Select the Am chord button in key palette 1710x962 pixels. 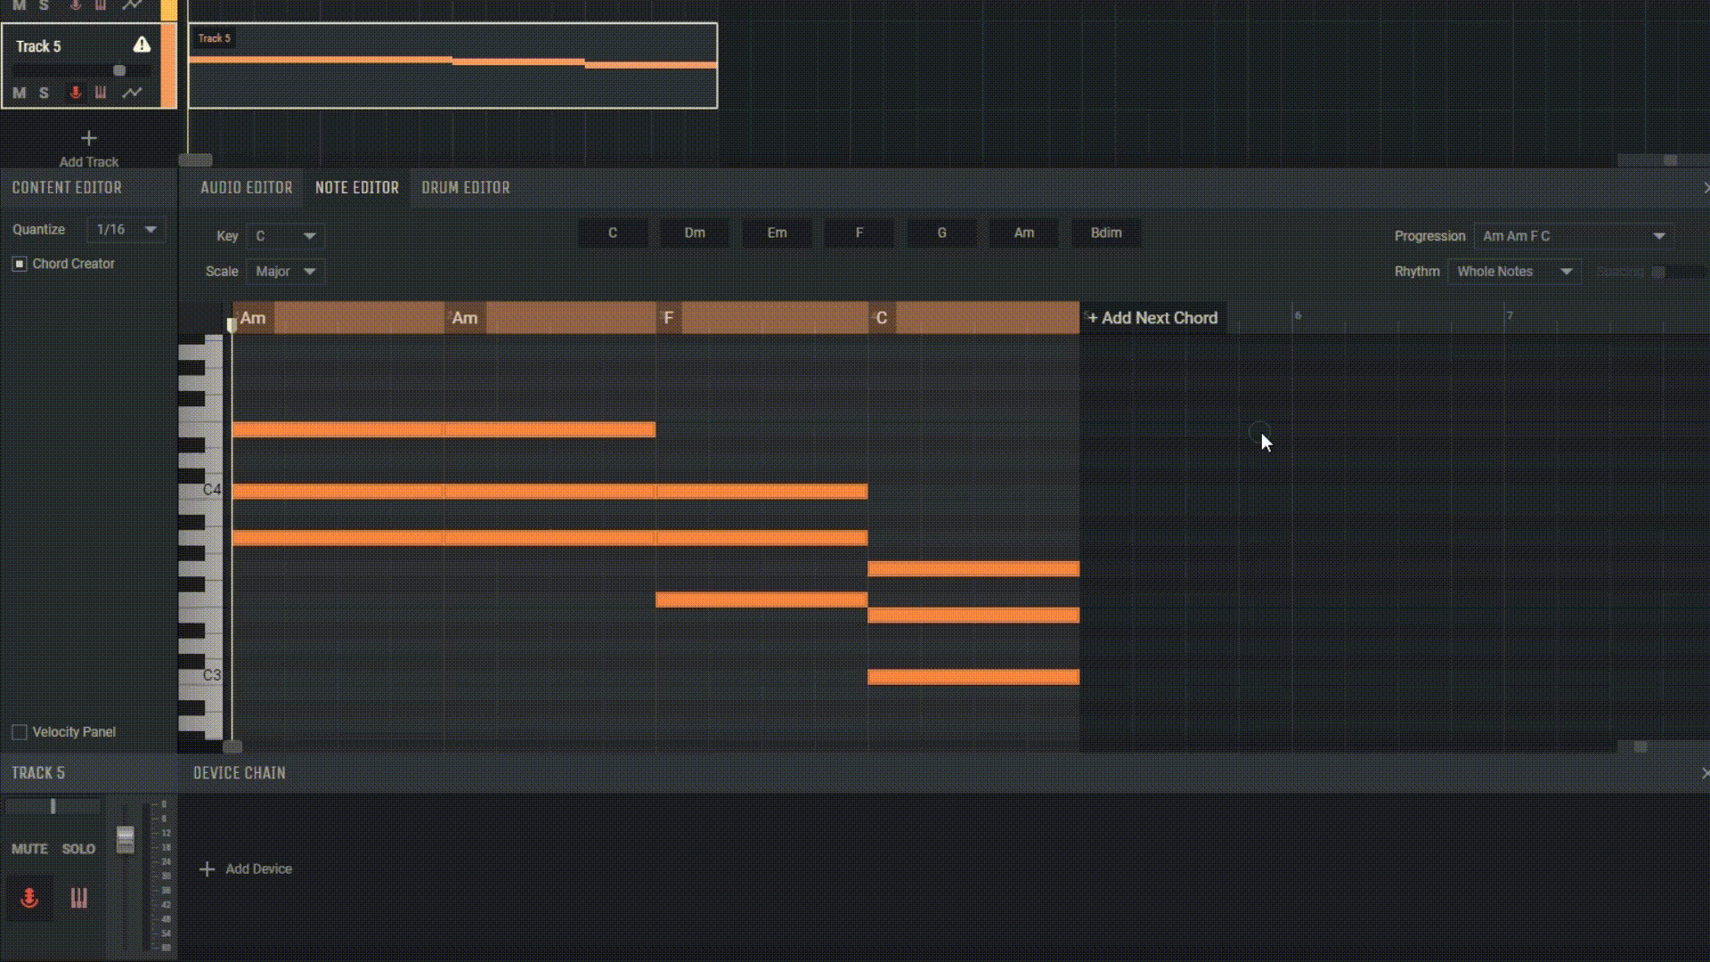(x=1023, y=232)
